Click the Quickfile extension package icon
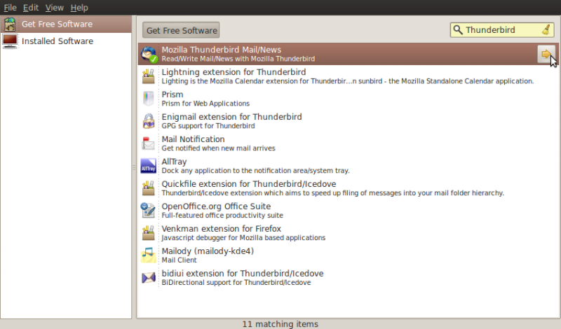Image resolution: width=561 pixels, height=329 pixels. coord(148,188)
